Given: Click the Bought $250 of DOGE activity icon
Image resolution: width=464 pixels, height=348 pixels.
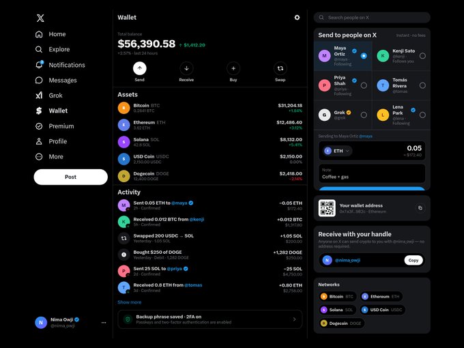Looking at the screenshot, I should pyautogui.click(x=124, y=255).
